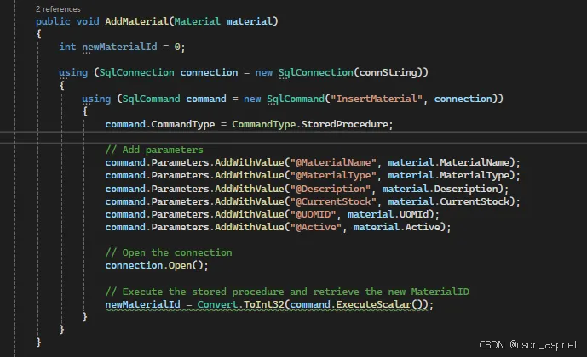587x357 pixels.
Task: Click the "@MaterialType" parameter string
Action: tap(333, 175)
